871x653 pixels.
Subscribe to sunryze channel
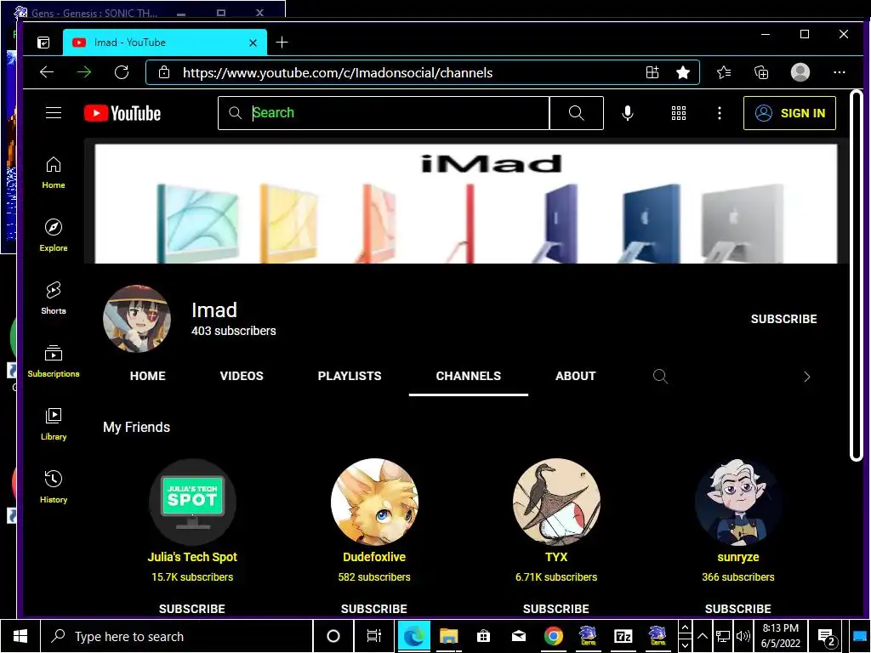click(x=737, y=608)
